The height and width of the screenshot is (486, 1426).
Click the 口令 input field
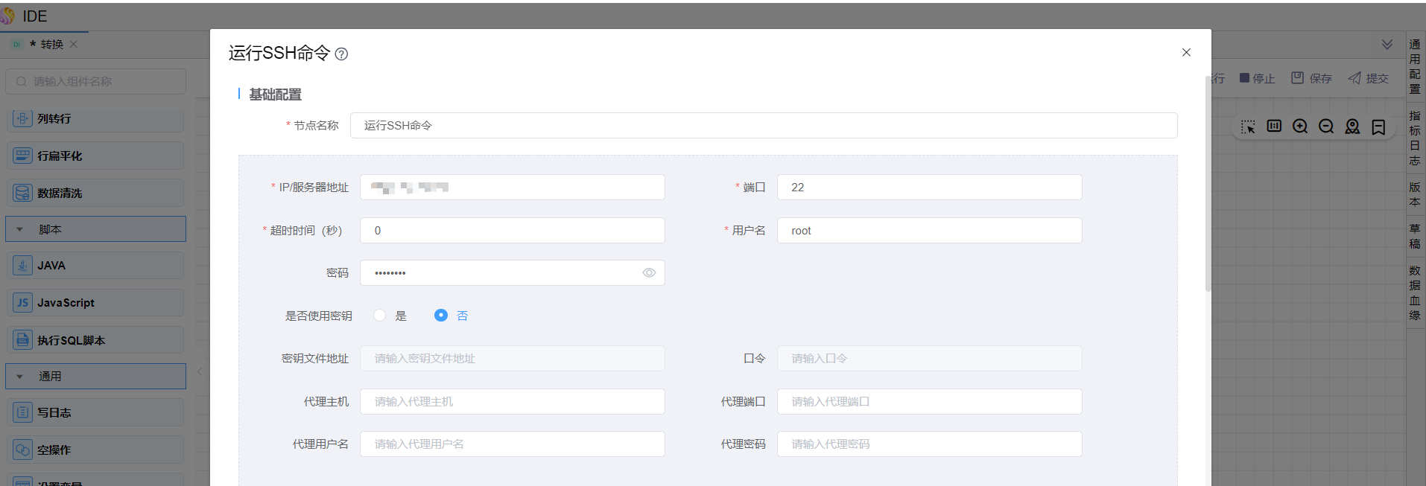click(930, 359)
